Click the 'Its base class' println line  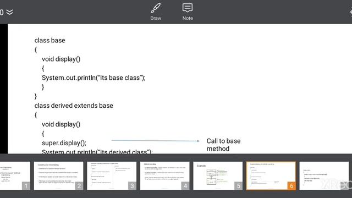click(x=94, y=78)
